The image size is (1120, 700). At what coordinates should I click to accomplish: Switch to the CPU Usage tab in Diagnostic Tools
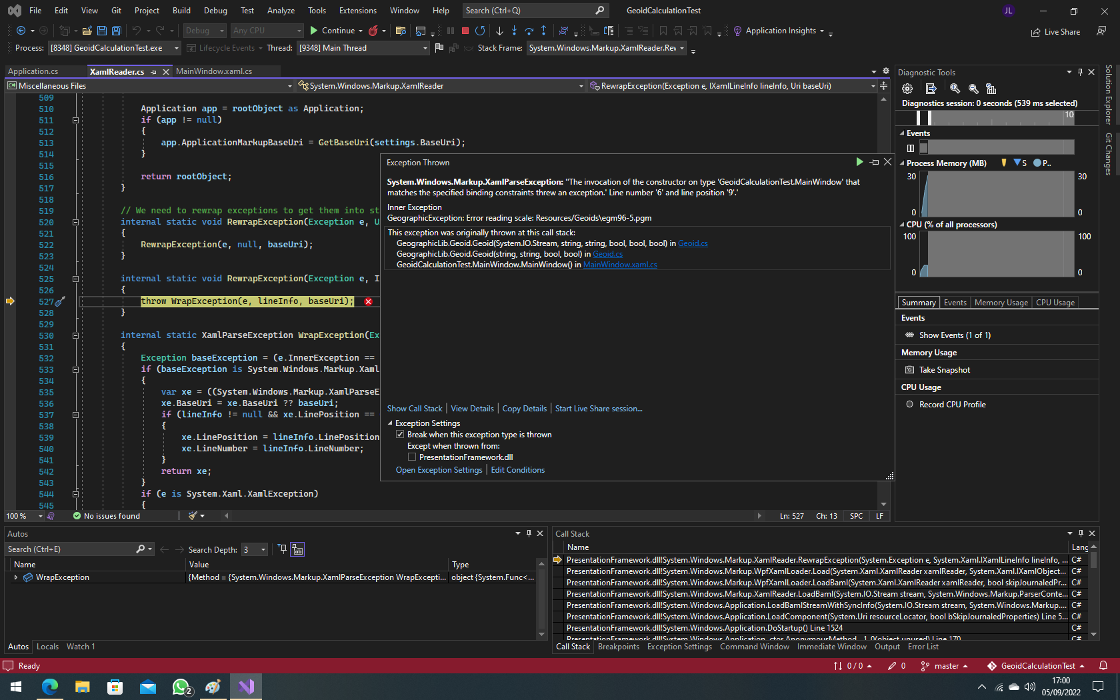(x=1055, y=303)
